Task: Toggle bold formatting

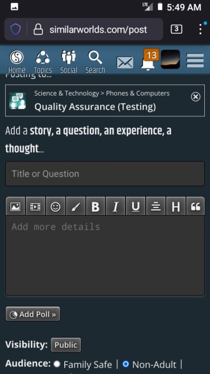Action: click(95, 206)
